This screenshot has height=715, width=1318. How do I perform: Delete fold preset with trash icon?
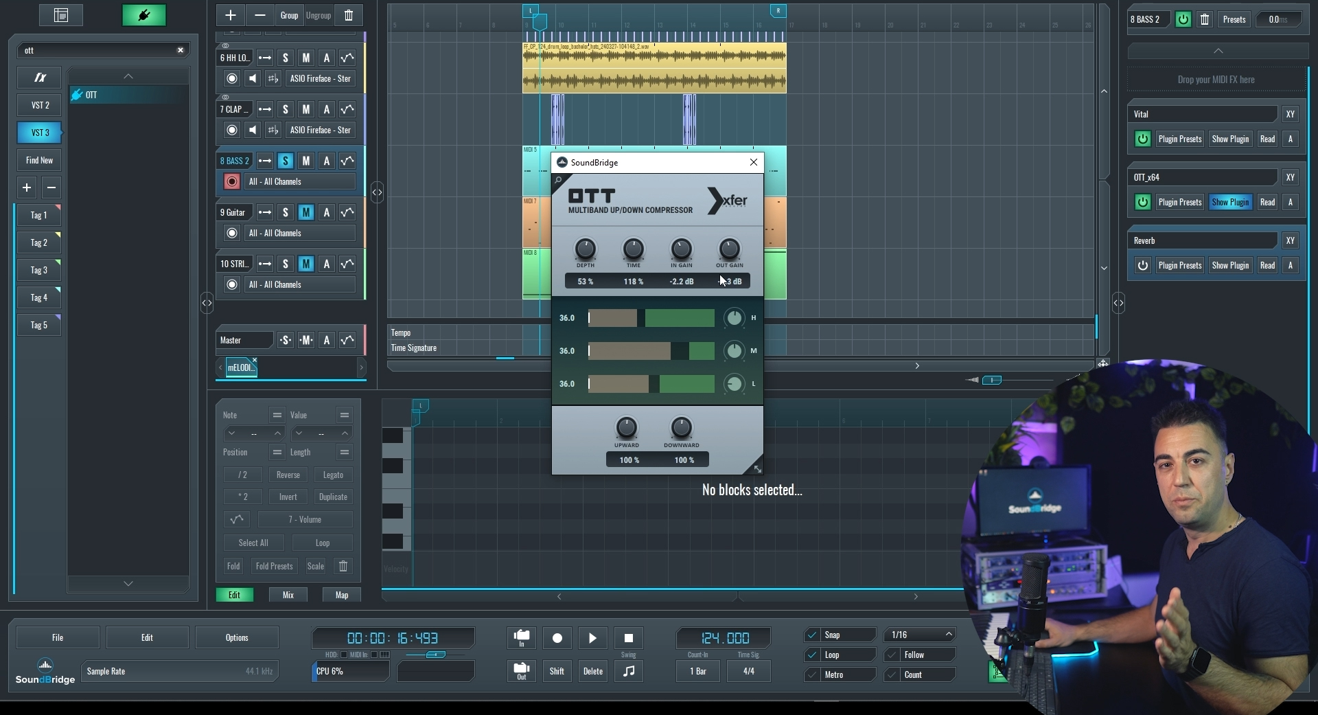[x=343, y=566]
